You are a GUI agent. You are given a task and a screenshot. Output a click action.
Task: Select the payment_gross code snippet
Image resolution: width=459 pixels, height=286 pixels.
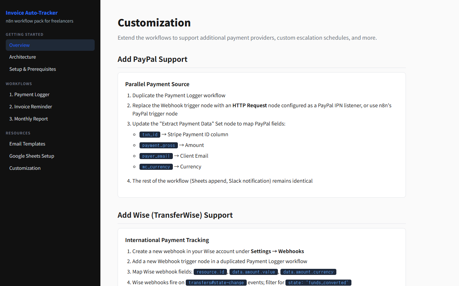[x=158, y=145]
